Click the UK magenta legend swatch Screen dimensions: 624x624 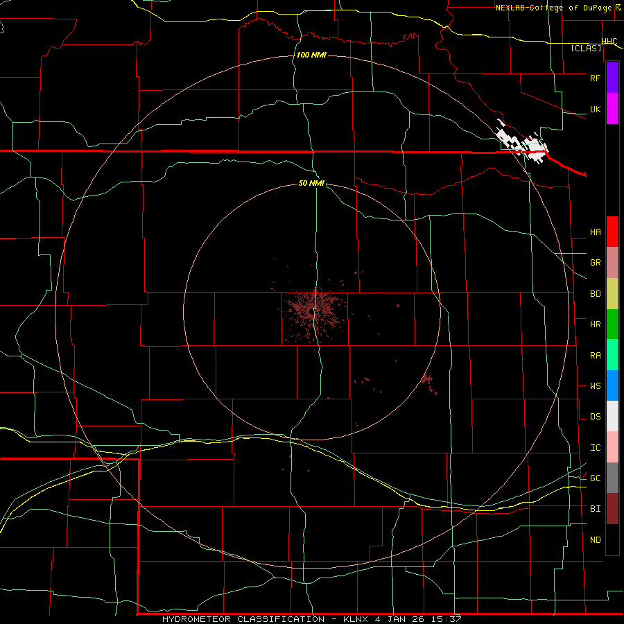click(612, 109)
